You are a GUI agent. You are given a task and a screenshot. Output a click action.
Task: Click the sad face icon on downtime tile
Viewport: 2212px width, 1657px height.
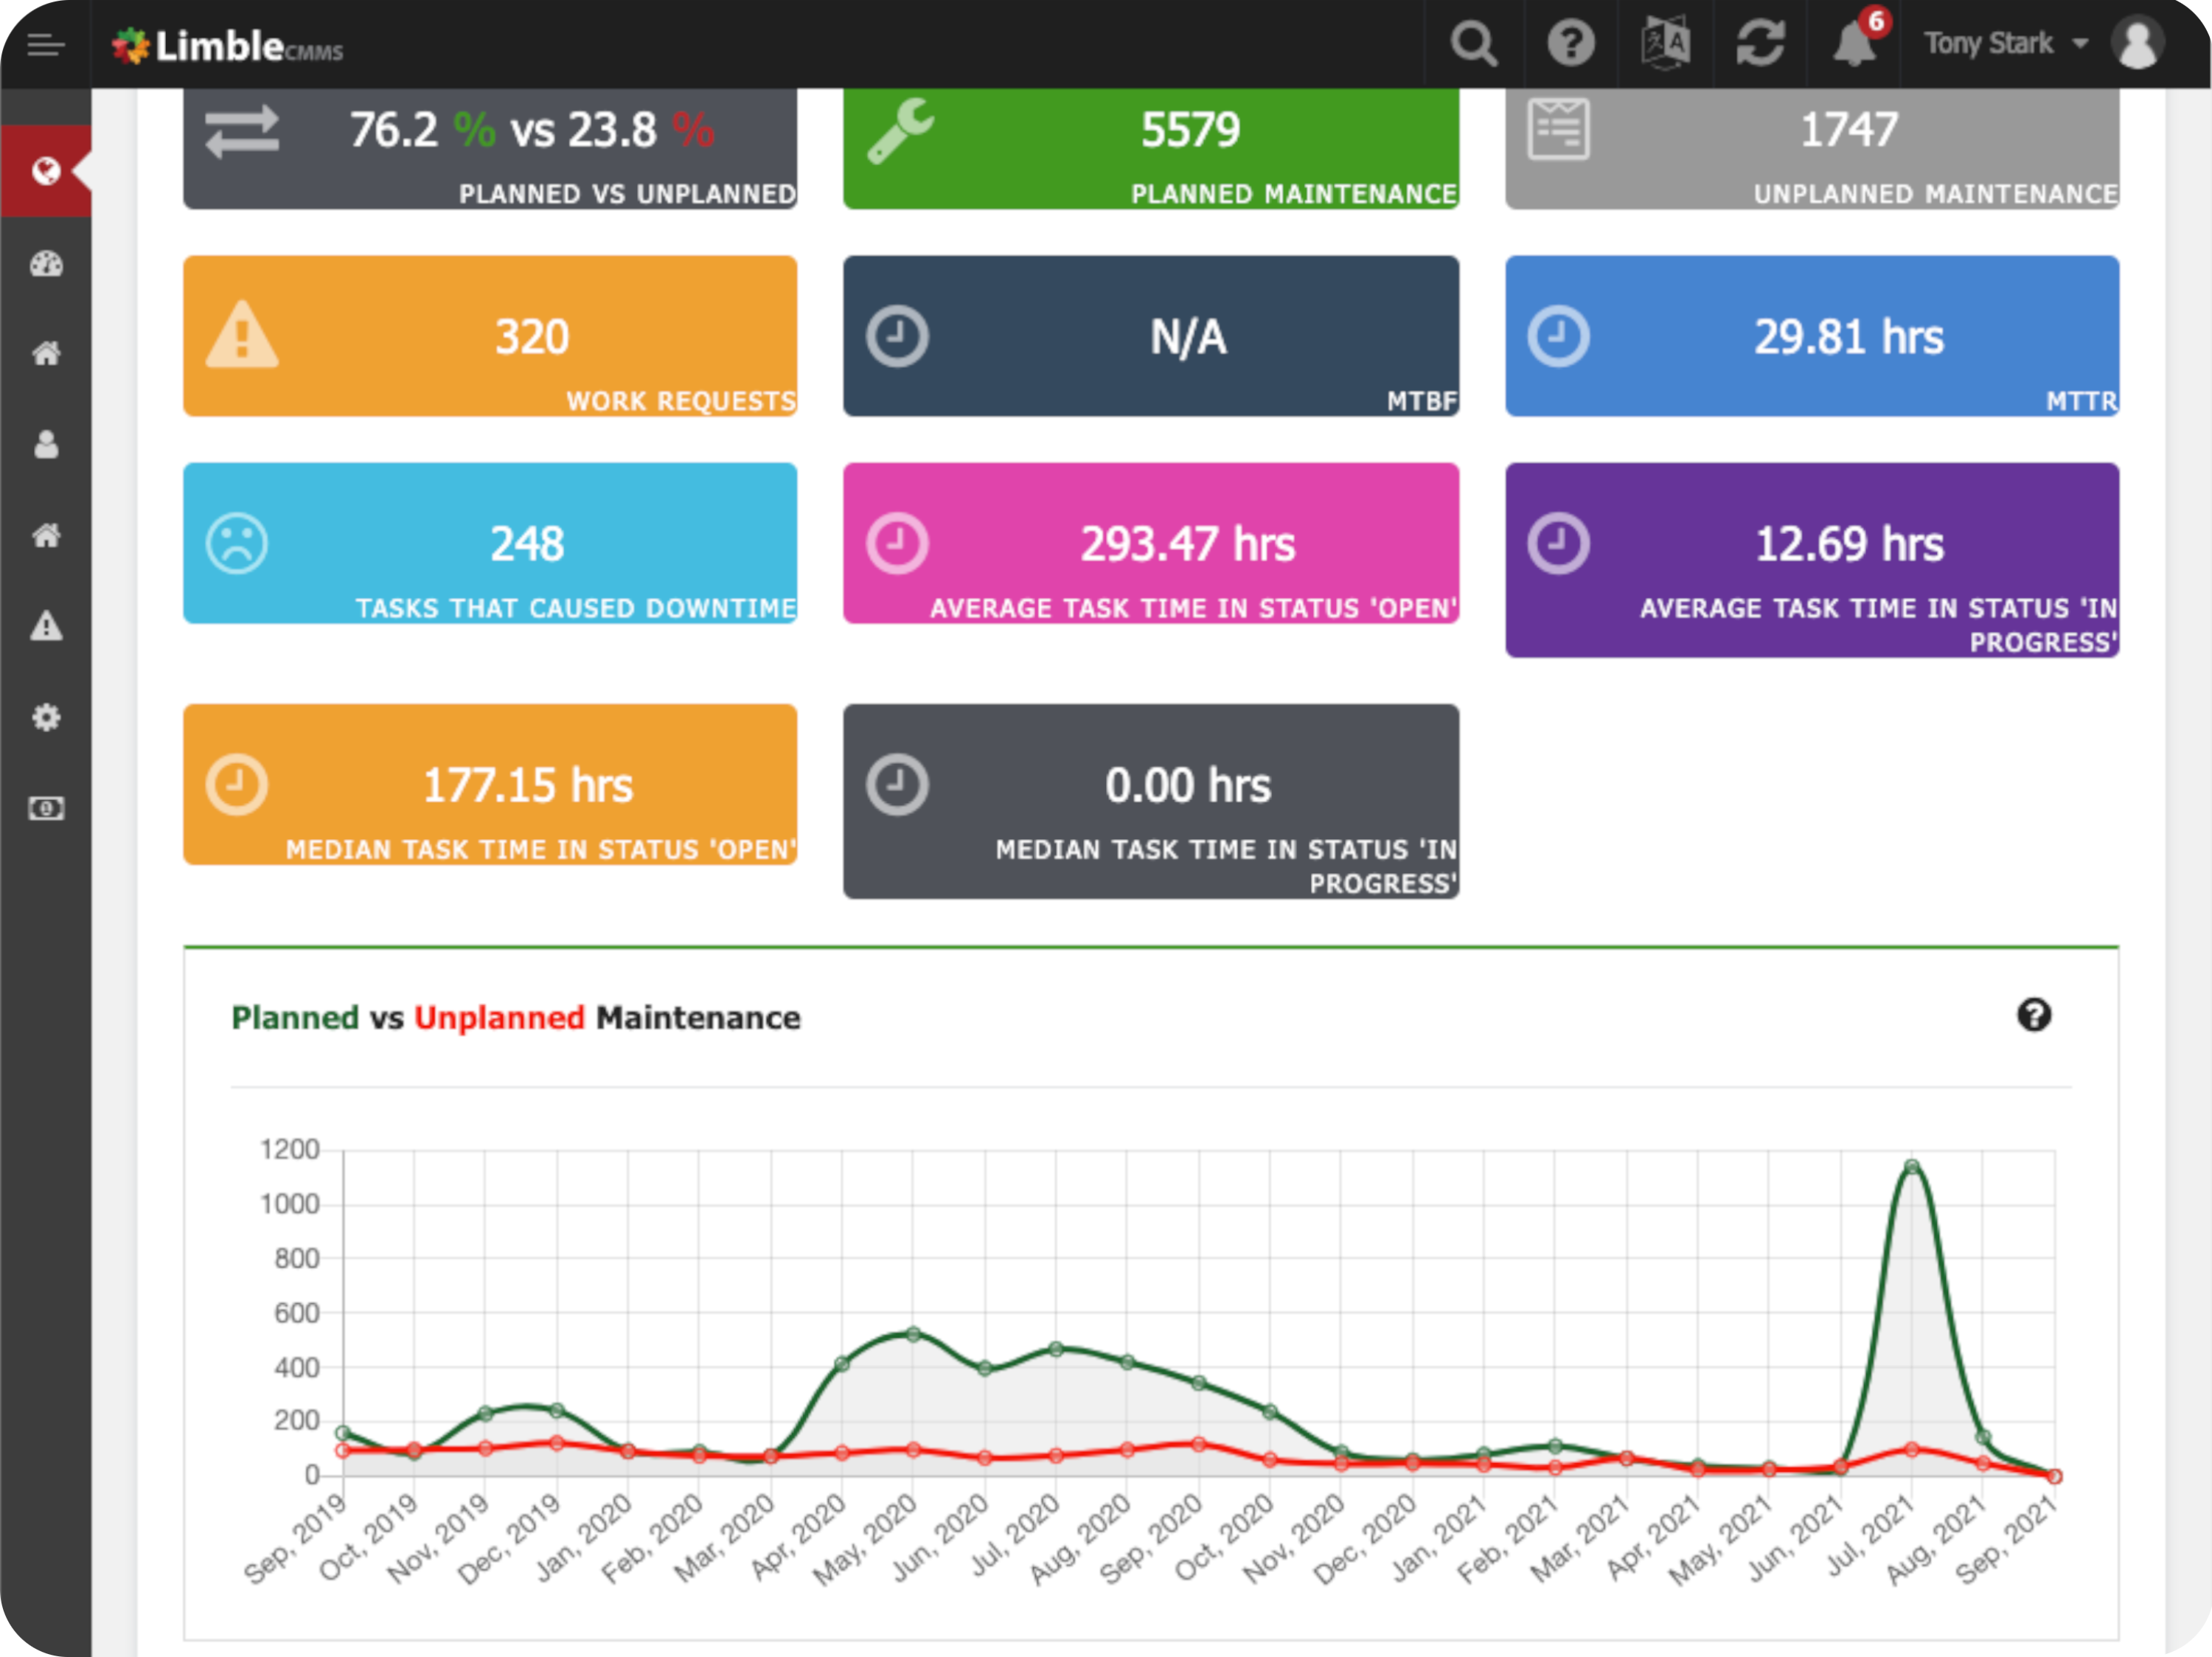(x=236, y=543)
